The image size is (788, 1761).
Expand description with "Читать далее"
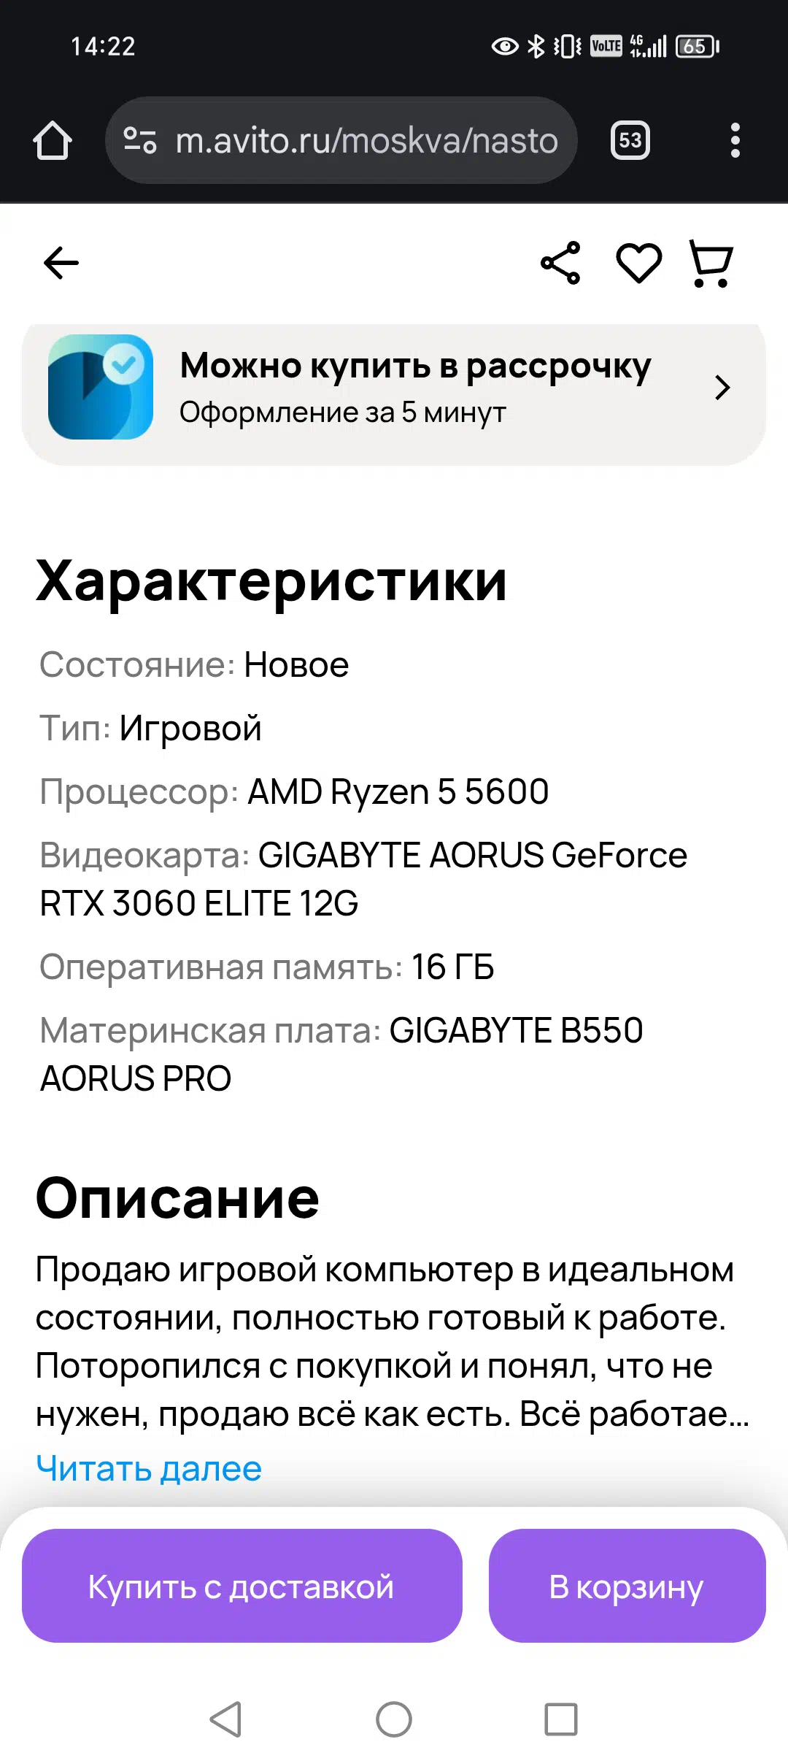(149, 1467)
